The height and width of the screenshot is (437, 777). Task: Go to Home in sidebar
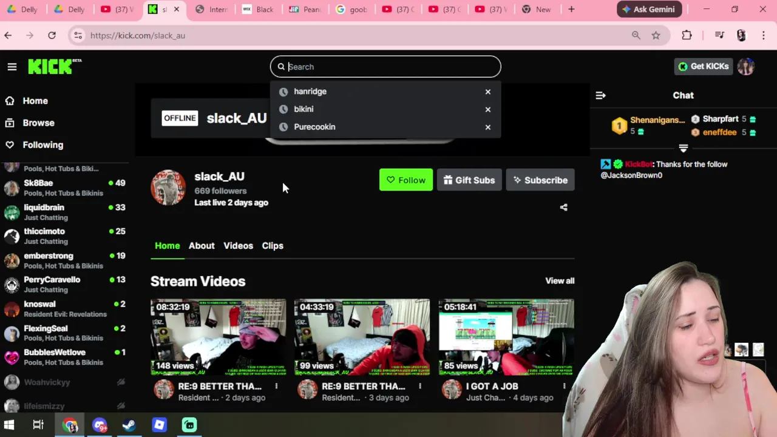[35, 101]
